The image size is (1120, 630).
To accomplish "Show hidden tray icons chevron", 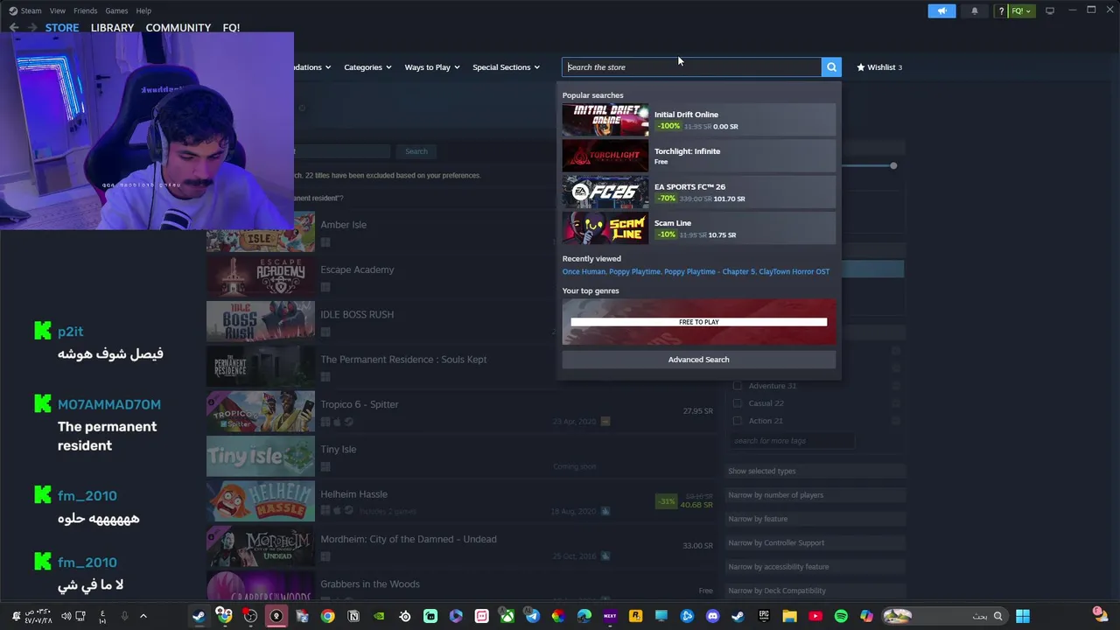I will (x=143, y=616).
